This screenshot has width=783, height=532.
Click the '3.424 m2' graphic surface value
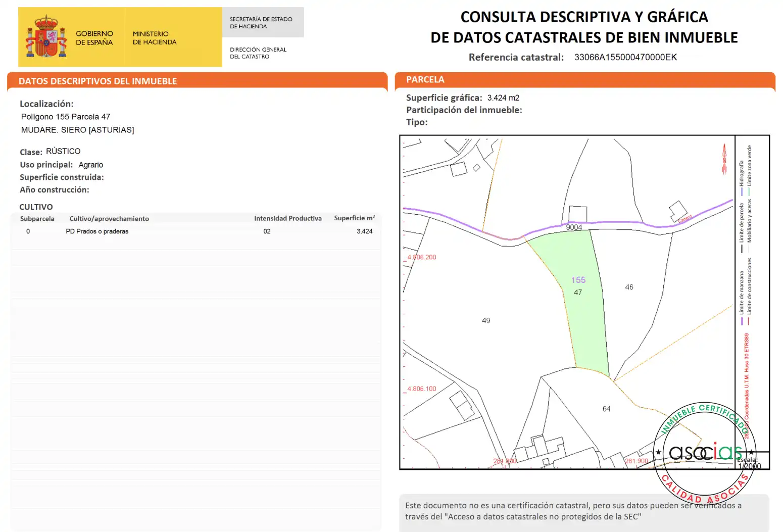coord(503,98)
